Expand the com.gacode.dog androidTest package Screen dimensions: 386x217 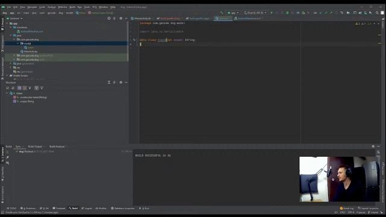(14, 55)
